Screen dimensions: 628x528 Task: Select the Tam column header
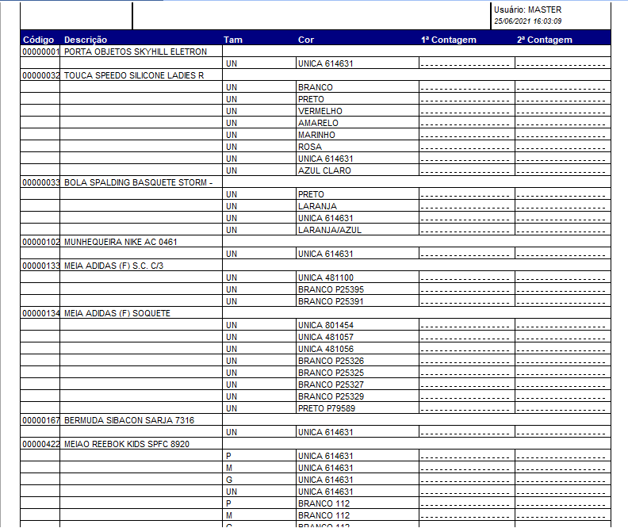pos(232,40)
